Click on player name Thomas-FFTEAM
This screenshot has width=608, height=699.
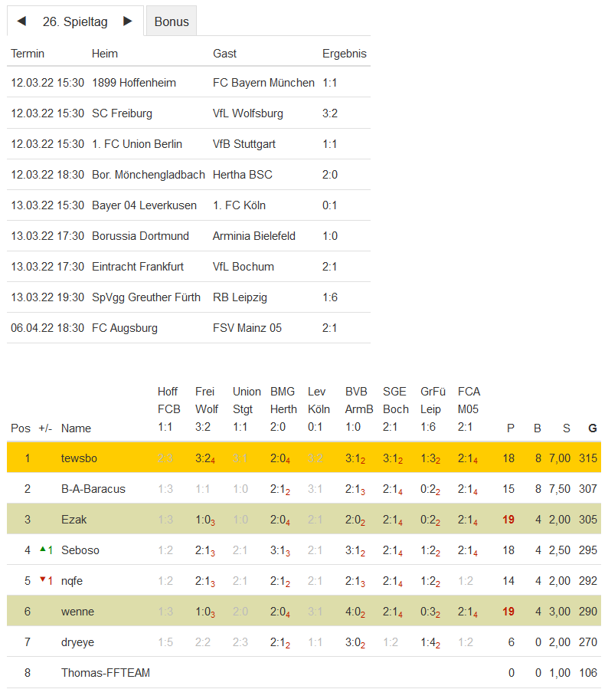pos(106,673)
